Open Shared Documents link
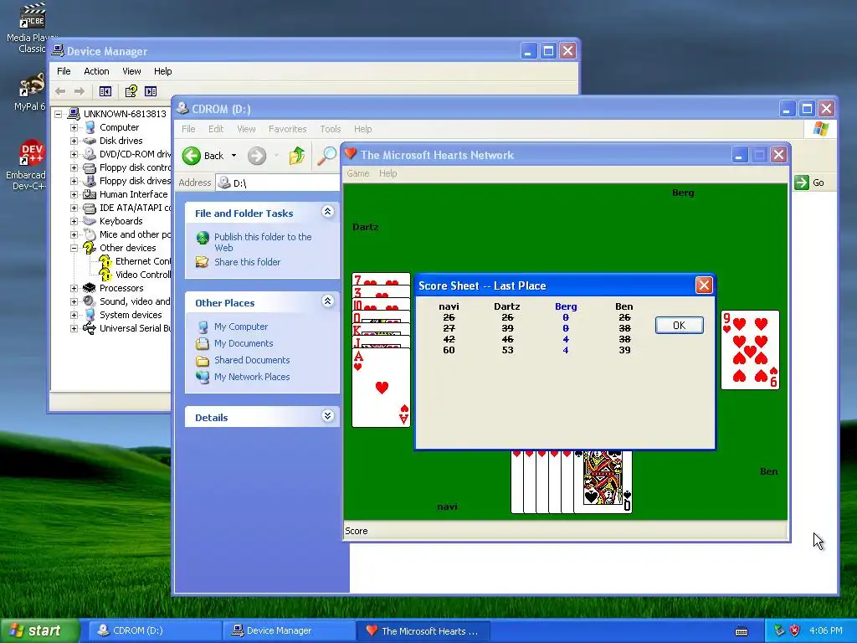The height and width of the screenshot is (643, 857). pos(252,360)
